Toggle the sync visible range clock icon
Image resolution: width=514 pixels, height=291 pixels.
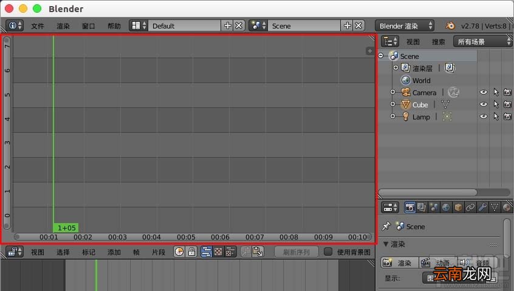(x=179, y=252)
